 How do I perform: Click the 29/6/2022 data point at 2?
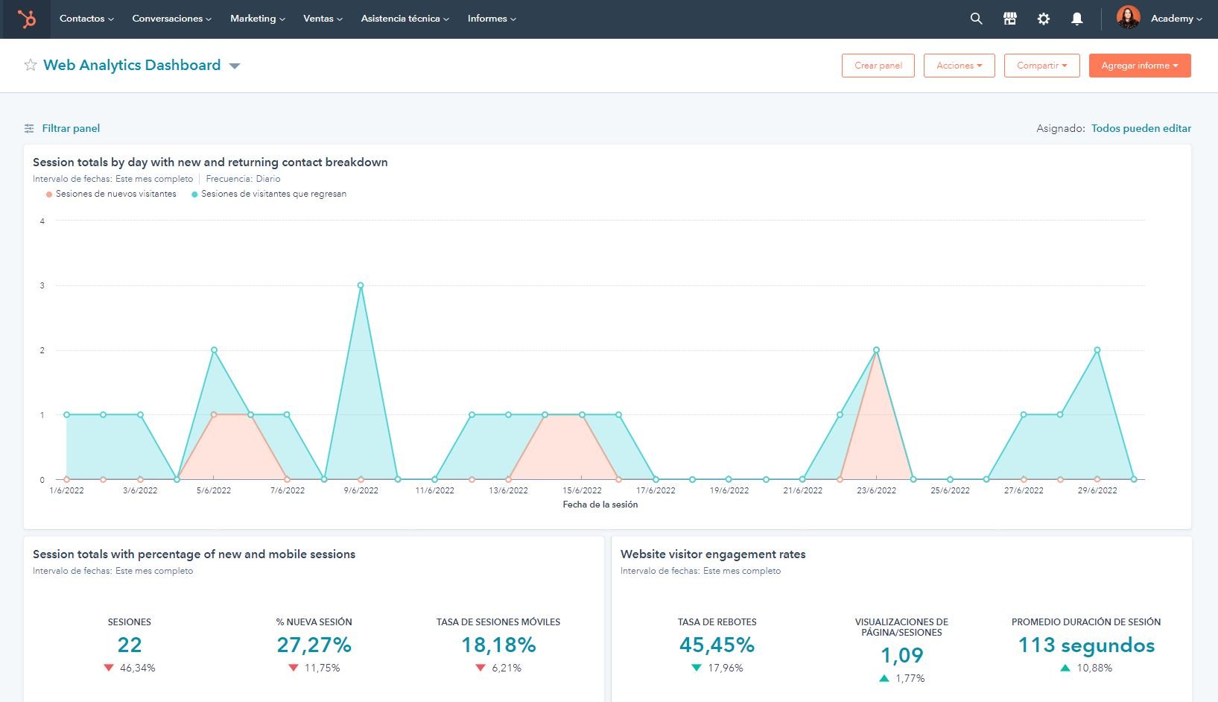pyautogui.click(x=1097, y=350)
